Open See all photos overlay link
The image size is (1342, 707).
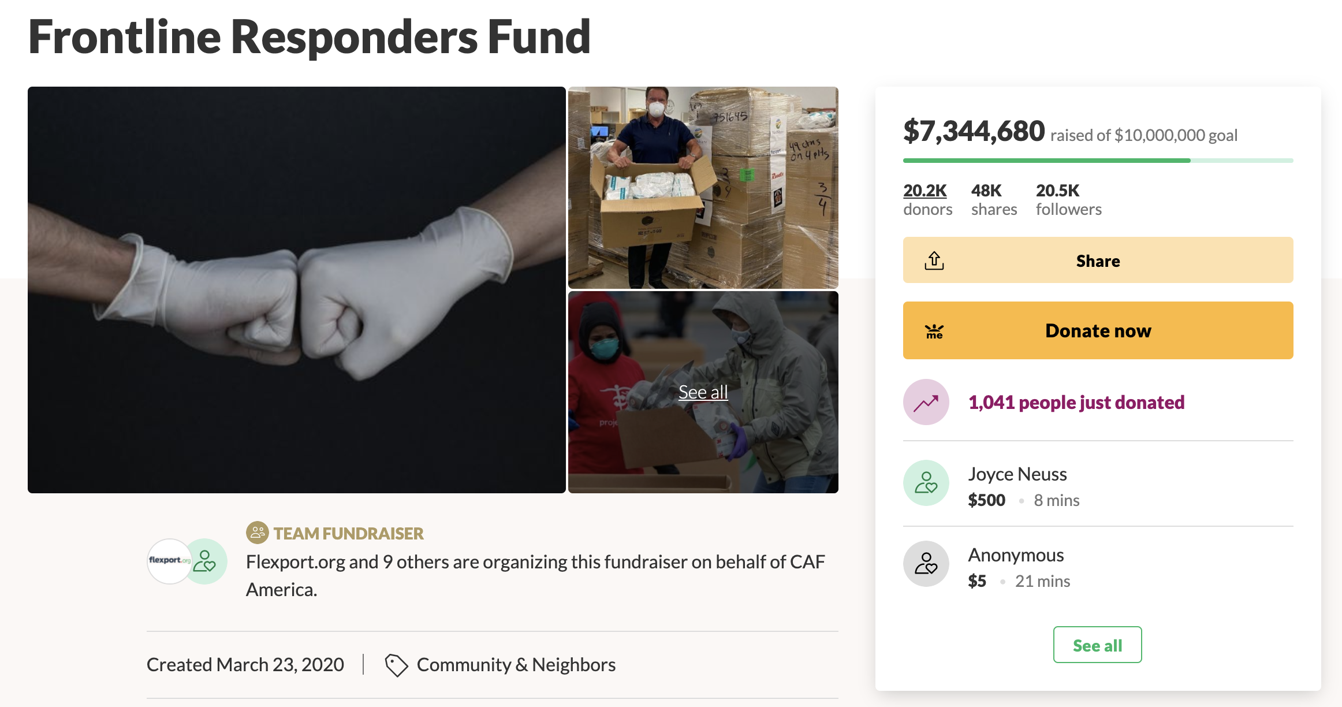pyautogui.click(x=703, y=392)
